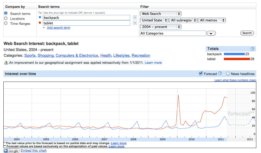Expand the All Categories arrow button
This screenshot has height=153, width=261.
(211, 33)
